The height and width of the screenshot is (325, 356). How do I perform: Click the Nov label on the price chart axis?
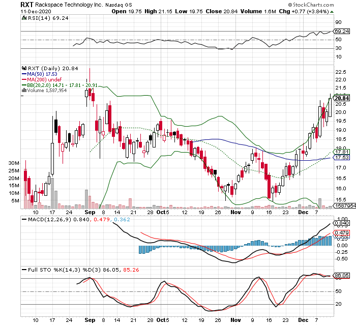(x=235, y=212)
